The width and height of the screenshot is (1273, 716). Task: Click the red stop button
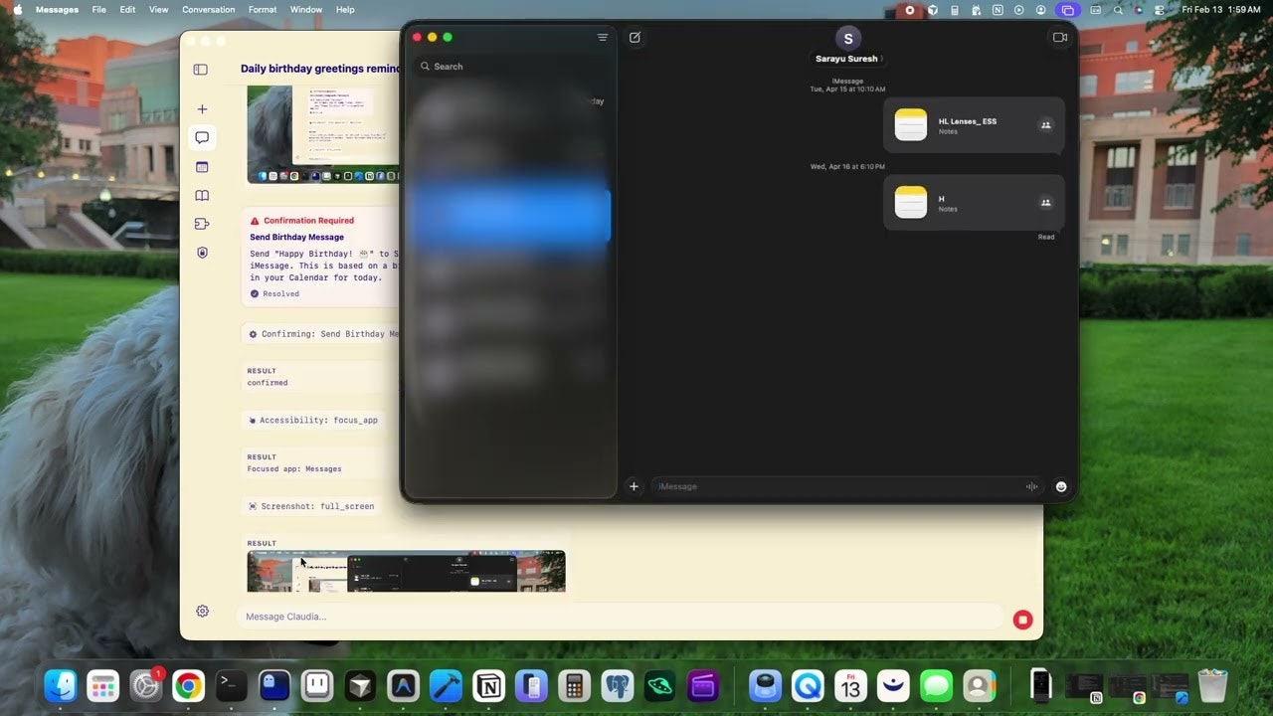pyautogui.click(x=1022, y=620)
